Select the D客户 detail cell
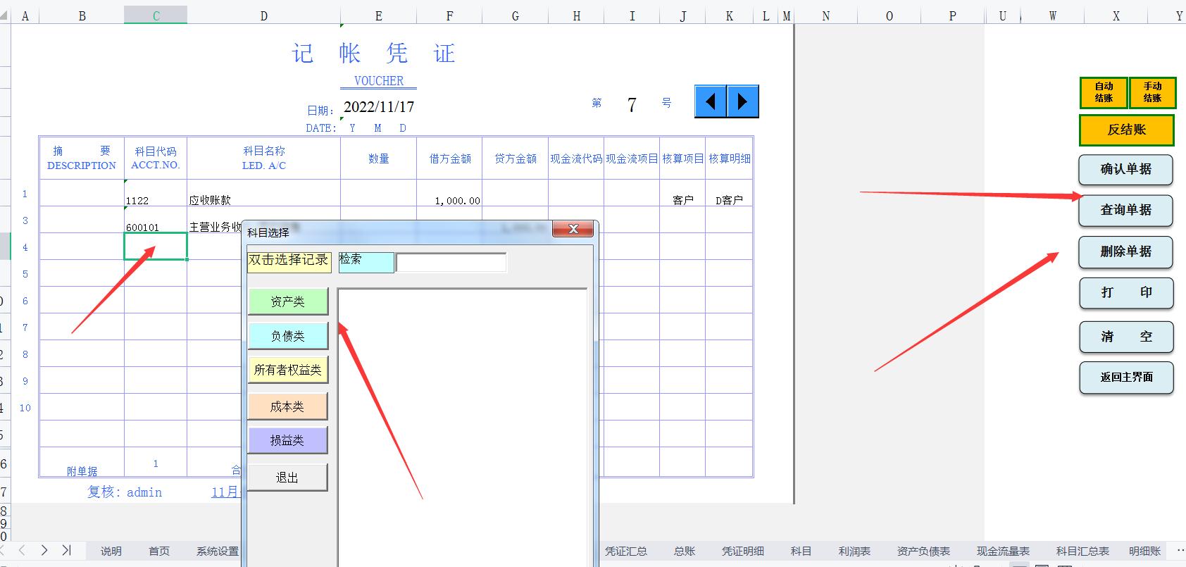The width and height of the screenshot is (1186, 567). point(730,193)
